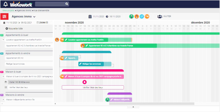Add a list with Nouvelle liste

click(x=14, y=29)
